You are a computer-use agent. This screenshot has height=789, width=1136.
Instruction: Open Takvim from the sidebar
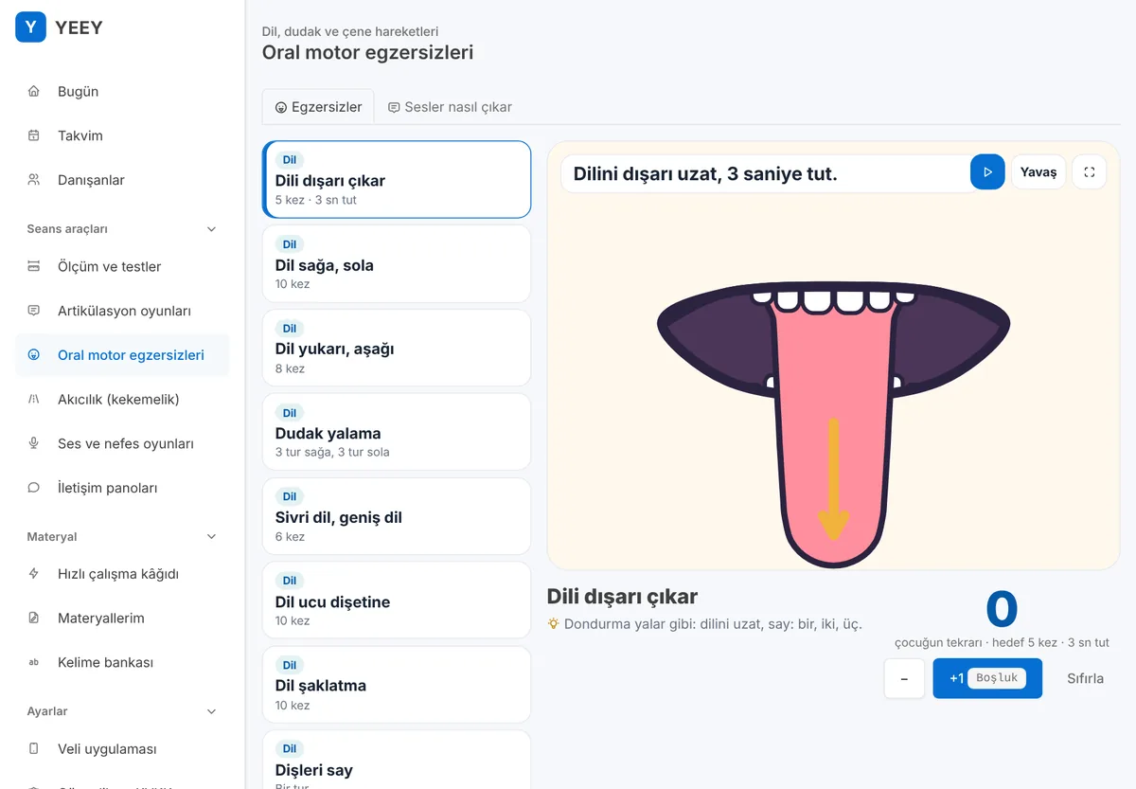point(123,135)
